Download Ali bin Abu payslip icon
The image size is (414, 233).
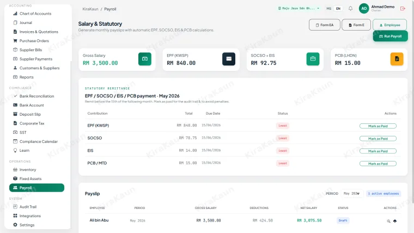[x=395, y=221]
